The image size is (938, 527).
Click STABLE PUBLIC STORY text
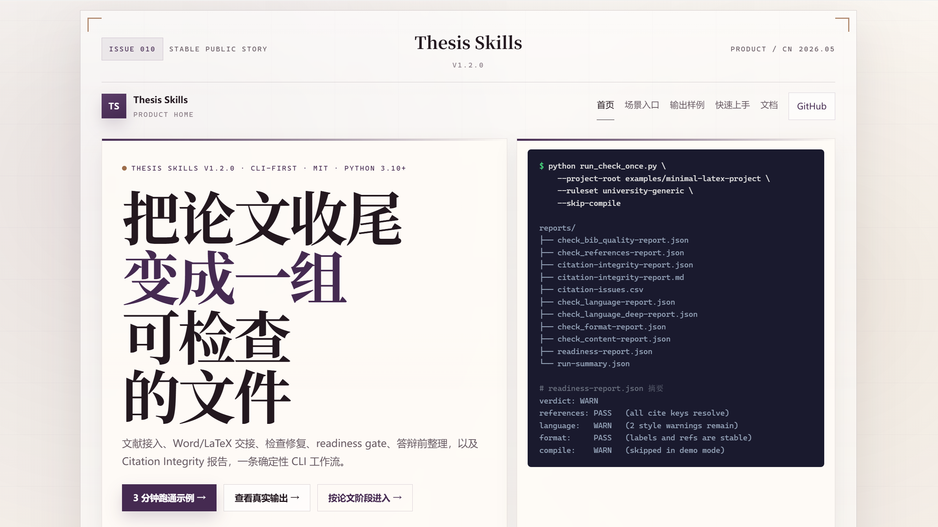coord(218,49)
